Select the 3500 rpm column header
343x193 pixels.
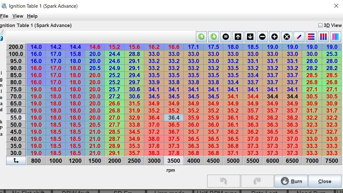(174, 161)
